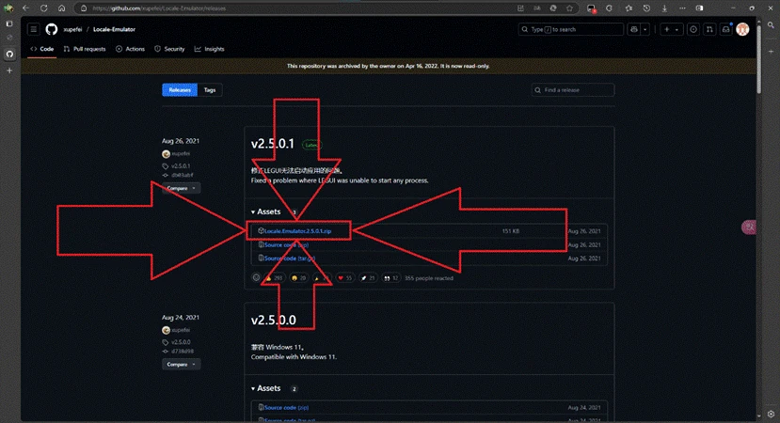Open Copilot dropdown arrow in header

(x=645, y=29)
